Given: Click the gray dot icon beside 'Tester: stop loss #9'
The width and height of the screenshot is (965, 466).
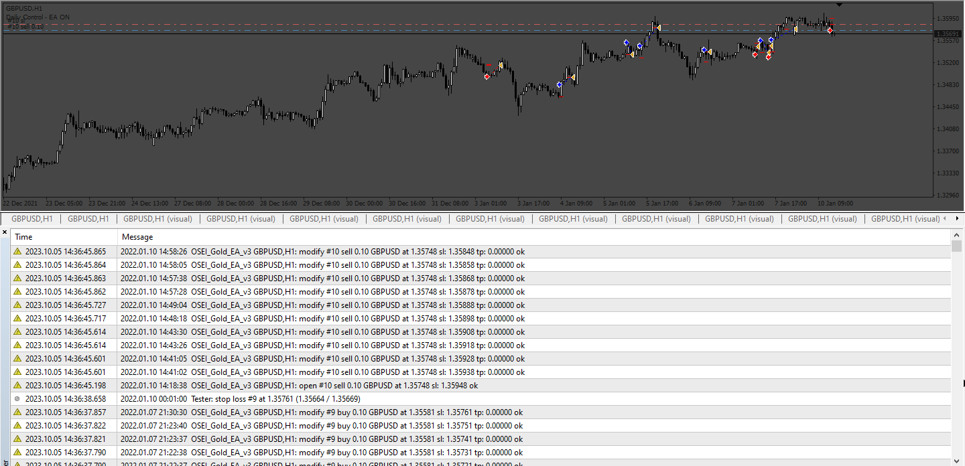Looking at the screenshot, I should [x=17, y=399].
